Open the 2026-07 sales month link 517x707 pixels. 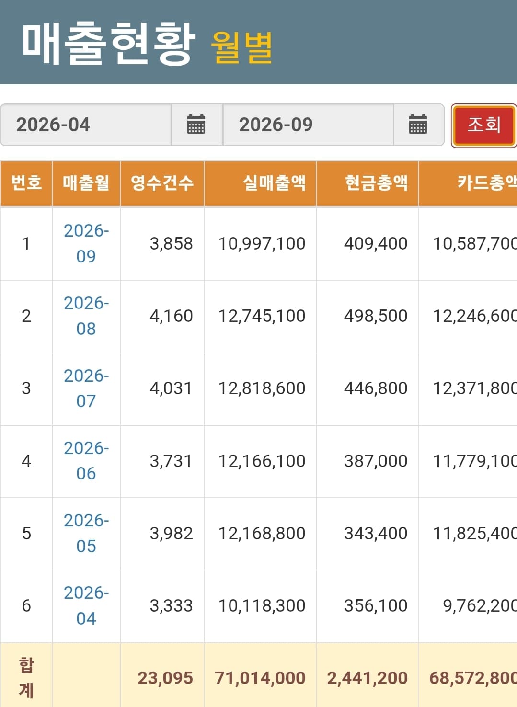(x=86, y=388)
